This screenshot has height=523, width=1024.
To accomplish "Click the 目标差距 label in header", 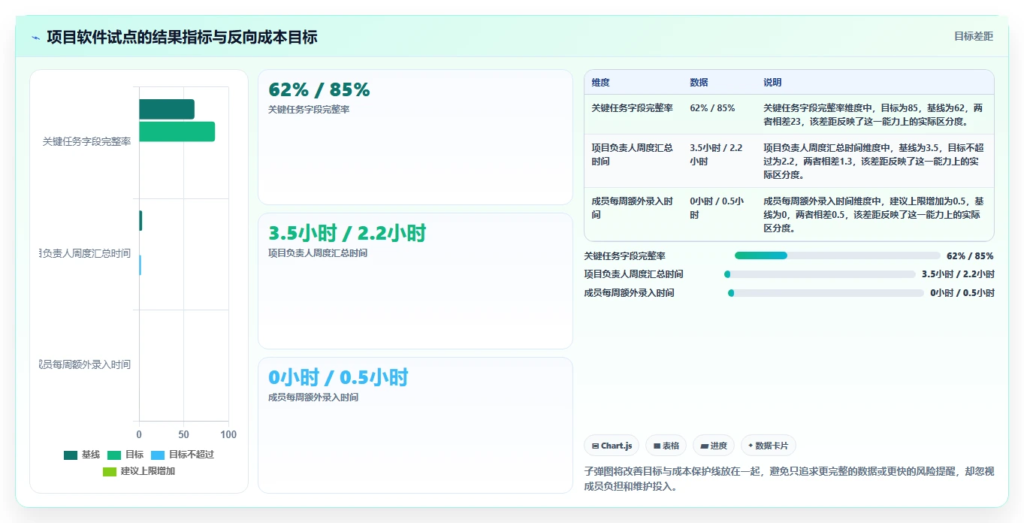I will tap(973, 36).
